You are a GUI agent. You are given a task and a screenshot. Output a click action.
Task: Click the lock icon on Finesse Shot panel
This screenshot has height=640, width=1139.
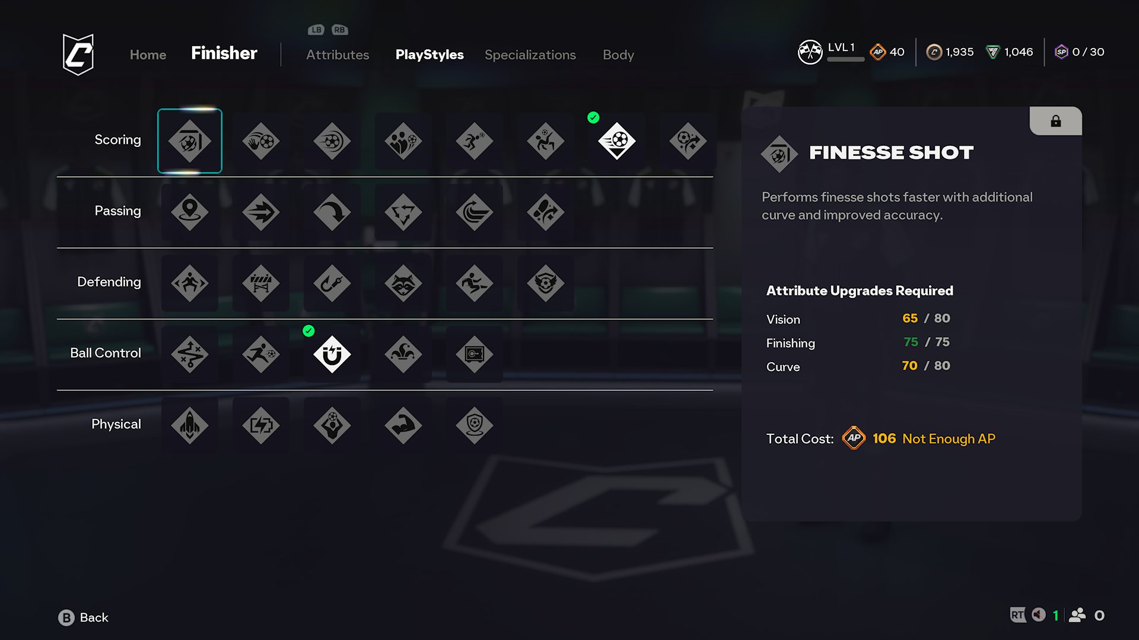click(x=1055, y=121)
